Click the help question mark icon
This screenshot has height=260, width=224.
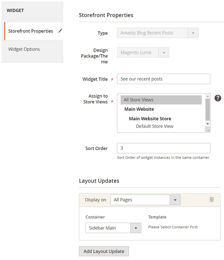coord(218,98)
